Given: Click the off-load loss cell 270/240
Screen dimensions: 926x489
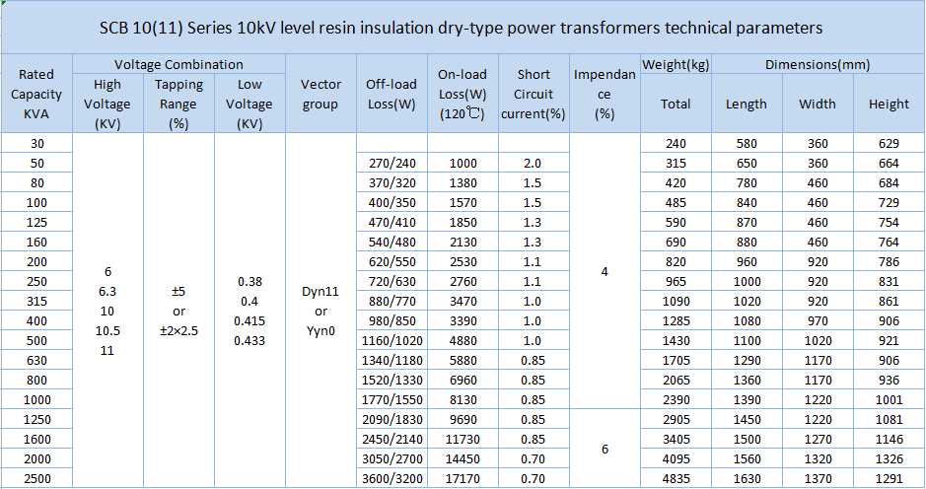Looking at the screenshot, I should point(391,163).
